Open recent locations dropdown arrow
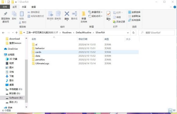Viewport: 177px width, 114px height. pyautogui.click(x=13, y=33)
